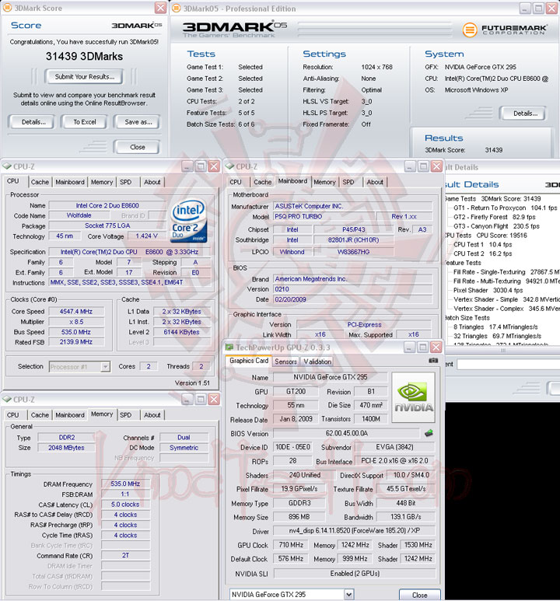Click the 3DMark Score window title icon
This screenshot has height=601, width=560.
[7, 8]
